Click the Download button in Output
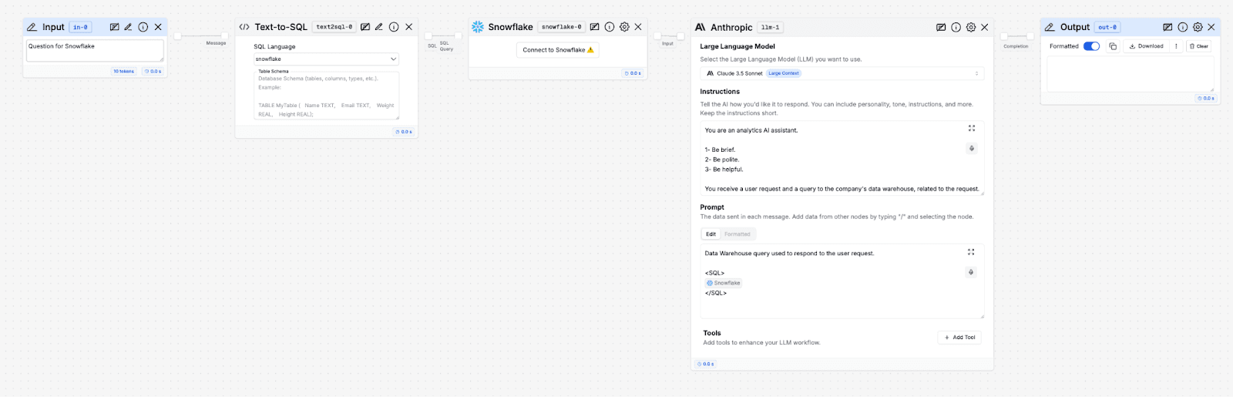This screenshot has height=397, width=1233. pyautogui.click(x=1146, y=46)
